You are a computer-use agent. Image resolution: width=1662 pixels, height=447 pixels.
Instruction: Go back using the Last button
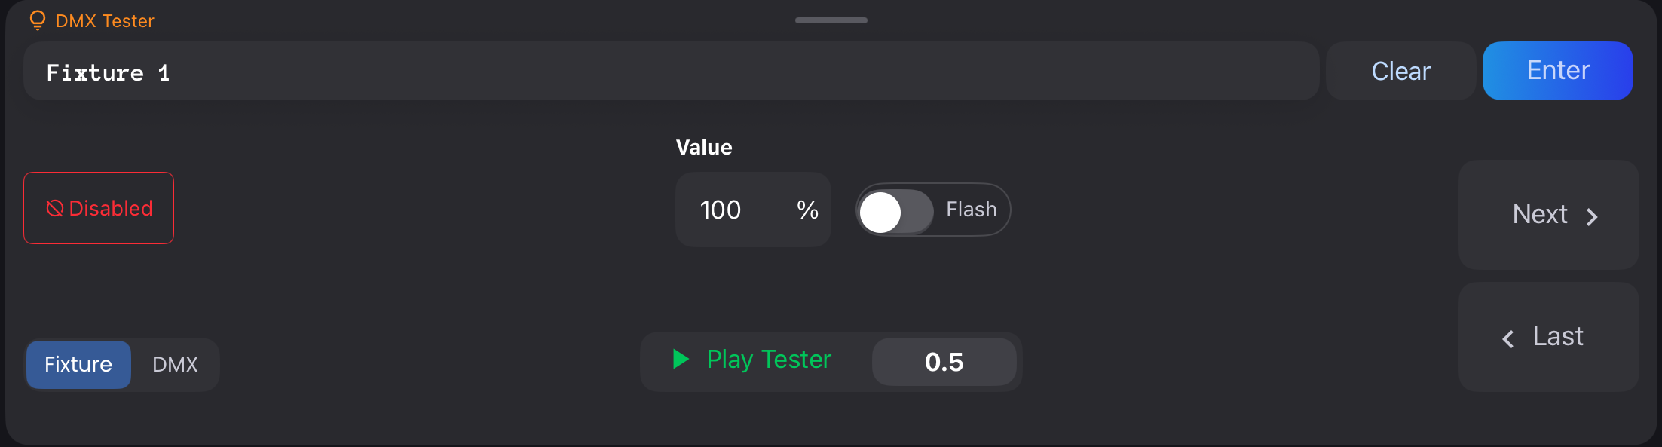tap(1547, 337)
